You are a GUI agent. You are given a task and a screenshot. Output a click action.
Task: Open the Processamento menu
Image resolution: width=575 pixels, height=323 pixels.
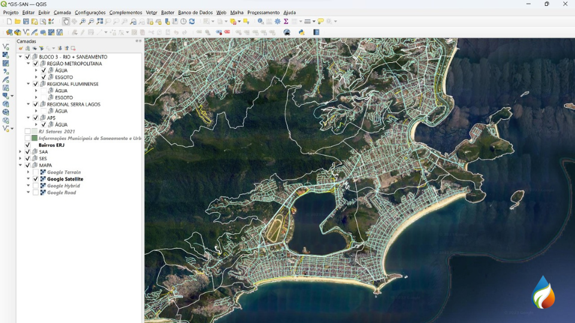(x=263, y=13)
